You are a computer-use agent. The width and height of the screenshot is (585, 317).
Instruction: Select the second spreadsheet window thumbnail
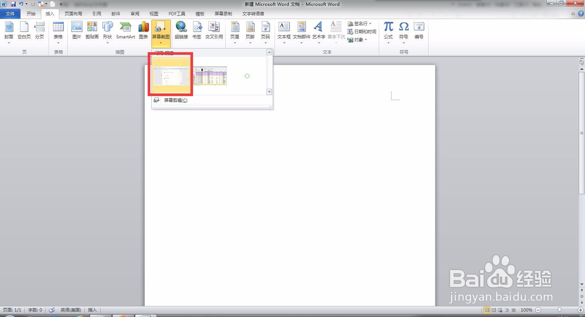coord(210,76)
